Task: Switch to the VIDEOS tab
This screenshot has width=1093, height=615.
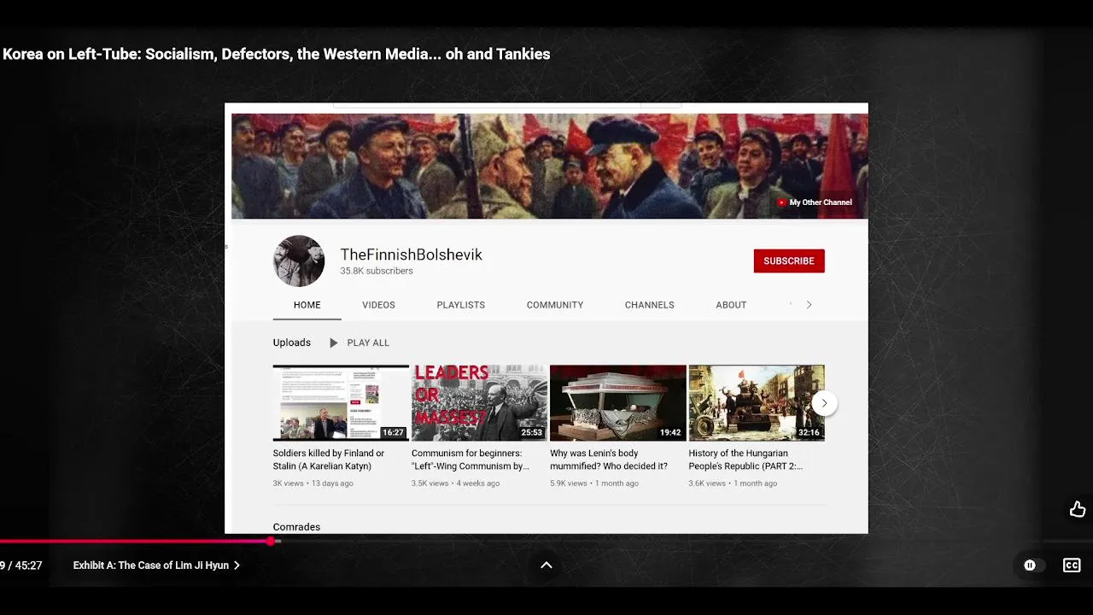Action: coord(378,305)
